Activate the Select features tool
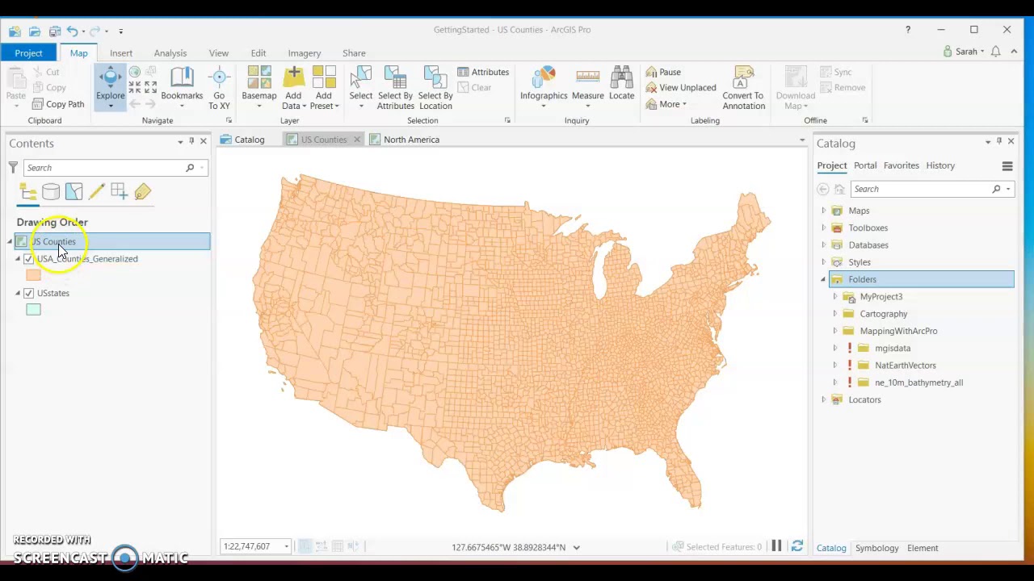This screenshot has width=1034, height=581. coord(361,87)
